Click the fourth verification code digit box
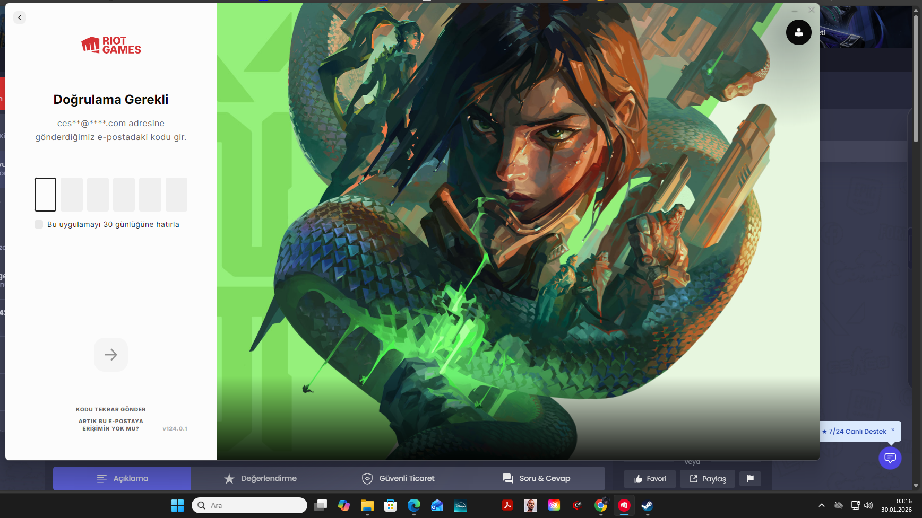The height and width of the screenshot is (518, 922). pos(124,195)
